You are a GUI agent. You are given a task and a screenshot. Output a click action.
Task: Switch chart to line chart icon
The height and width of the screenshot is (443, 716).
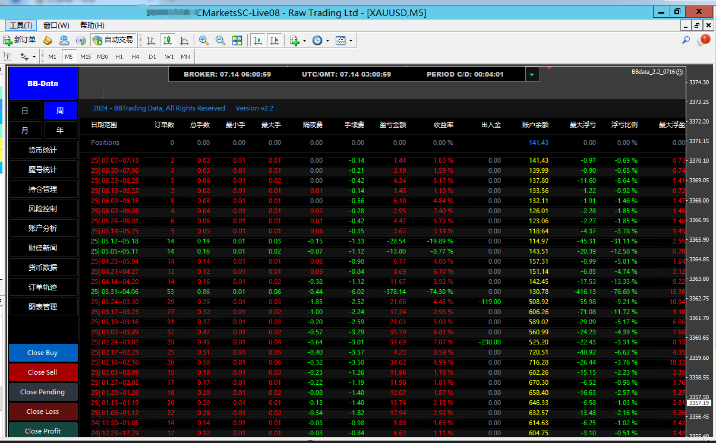[184, 40]
